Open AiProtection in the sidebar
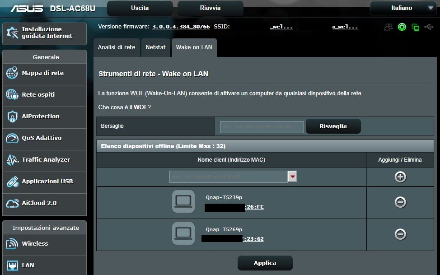The width and height of the screenshot is (440, 275). point(41,117)
